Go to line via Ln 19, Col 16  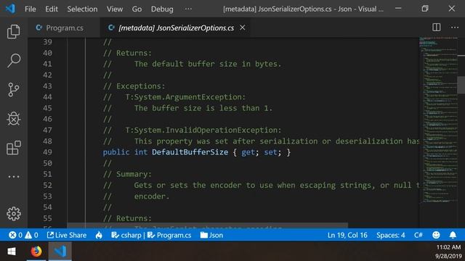coord(347,235)
